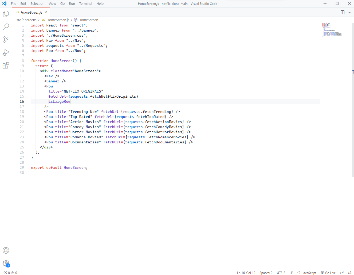Open the Source Control view icon
The image size is (354, 275).
6,40
